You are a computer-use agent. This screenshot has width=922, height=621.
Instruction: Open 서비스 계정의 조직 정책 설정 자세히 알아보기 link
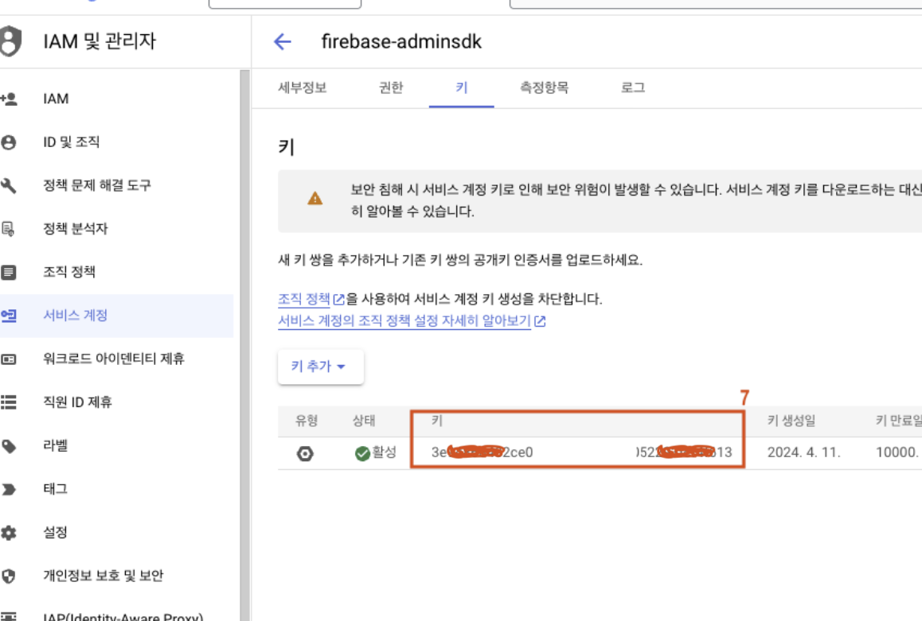404,321
